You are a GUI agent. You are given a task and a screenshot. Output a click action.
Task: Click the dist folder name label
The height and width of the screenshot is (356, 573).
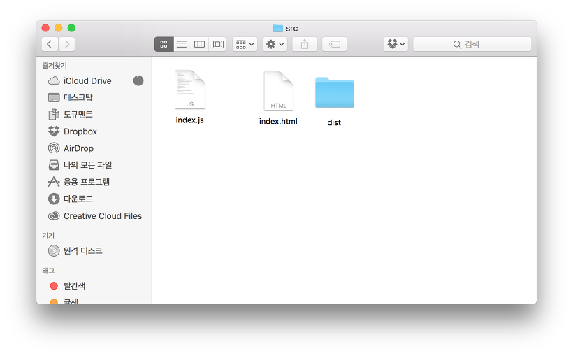334,122
